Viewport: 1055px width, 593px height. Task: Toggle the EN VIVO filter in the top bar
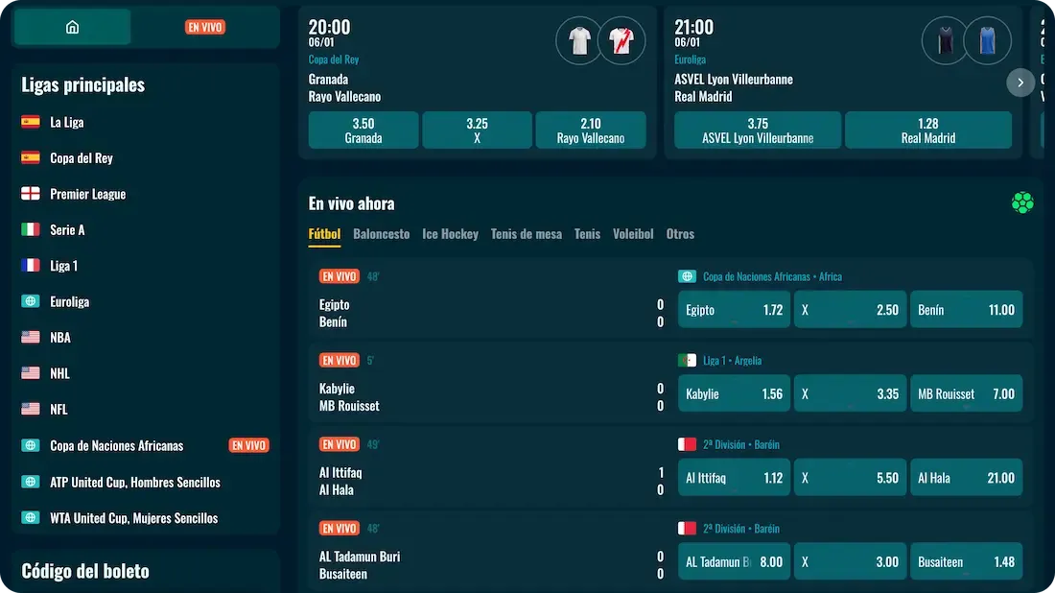click(x=203, y=28)
